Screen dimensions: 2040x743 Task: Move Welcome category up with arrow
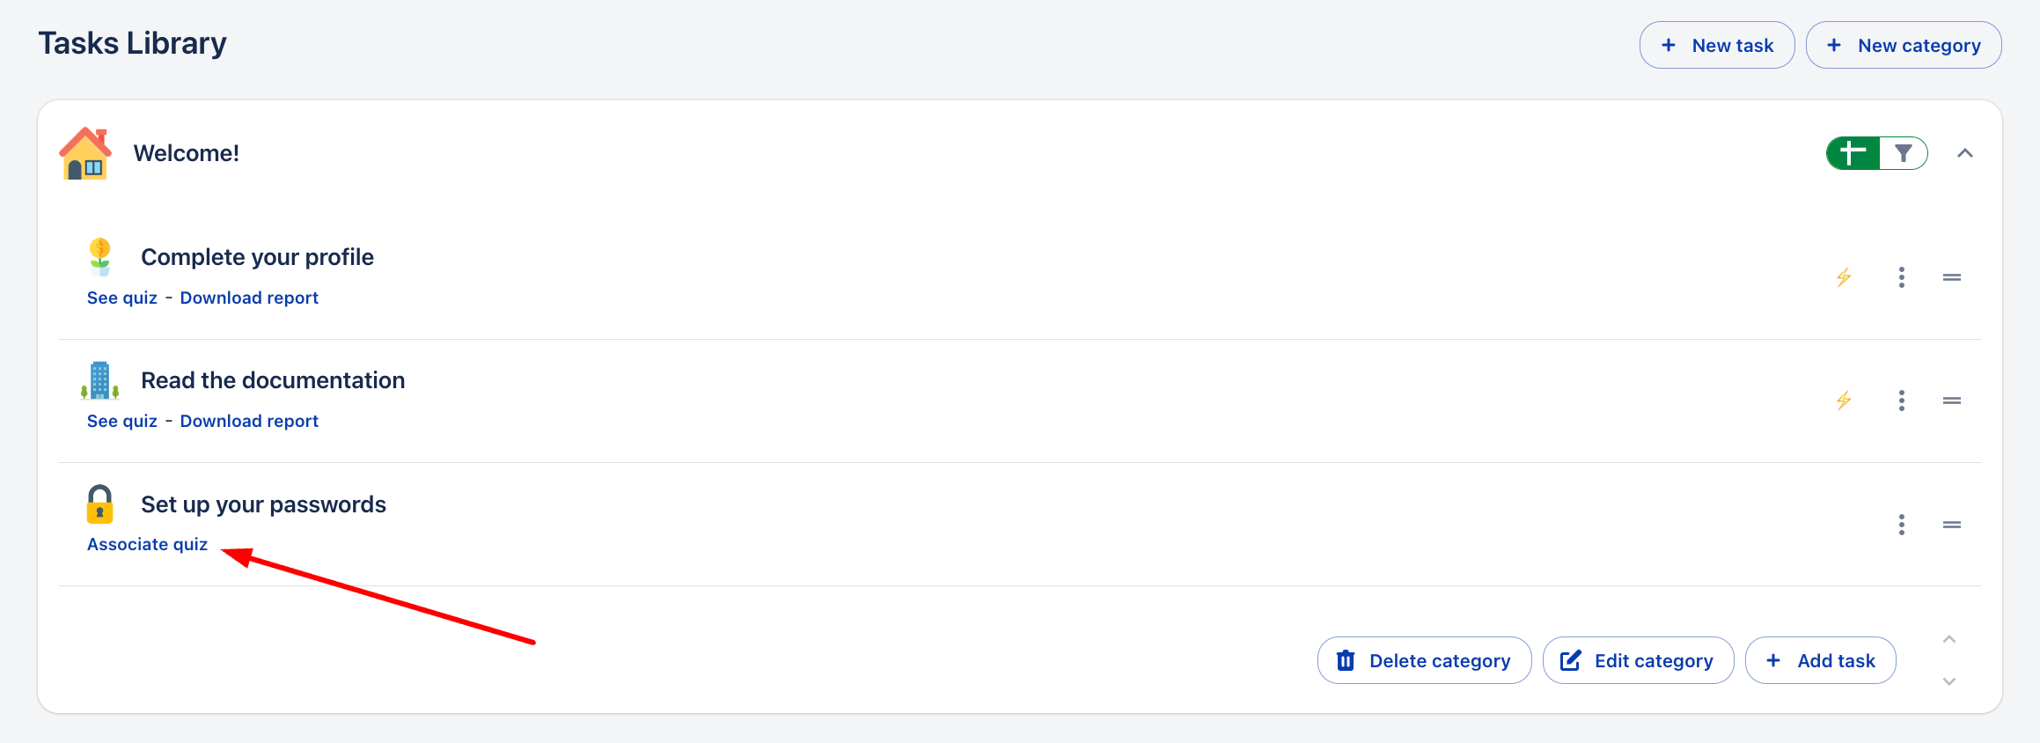[1949, 640]
